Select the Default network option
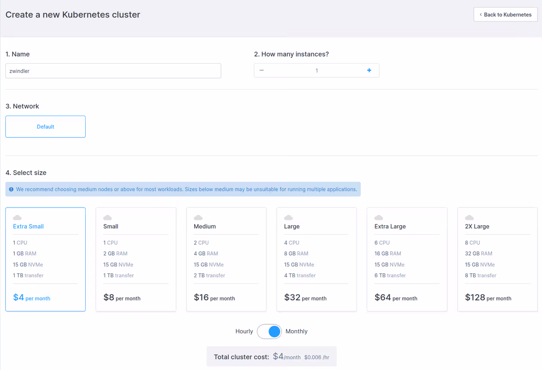Screen dimensions: 542x370 tap(45, 127)
